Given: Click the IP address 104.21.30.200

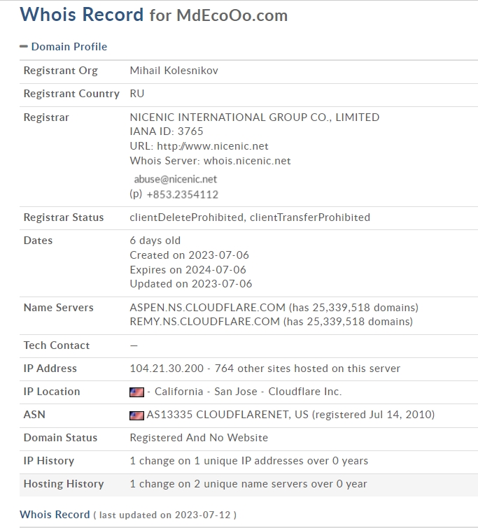Looking at the screenshot, I should tap(168, 369).
